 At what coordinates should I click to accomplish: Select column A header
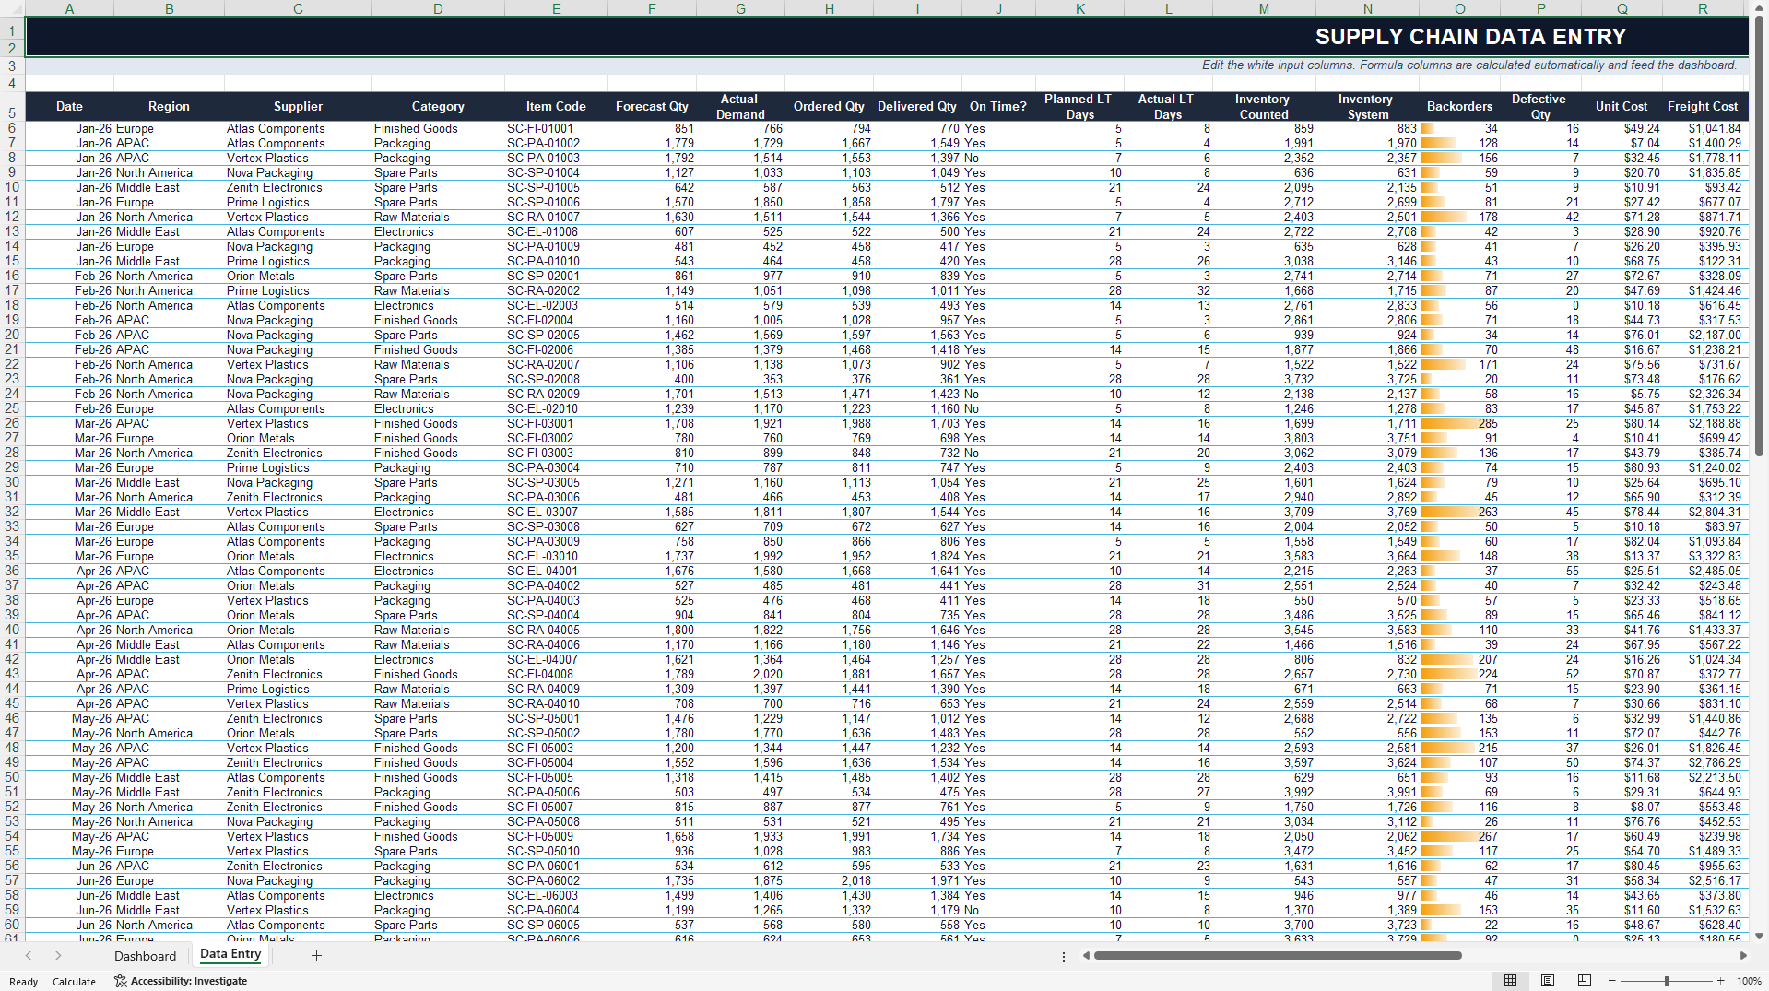(x=69, y=8)
